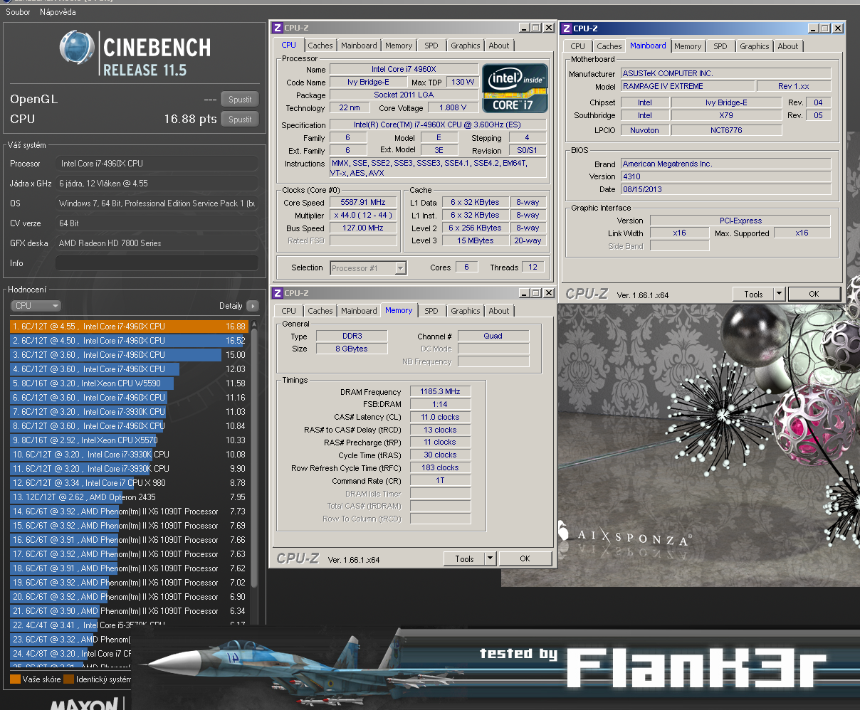The image size is (860, 710).
Task: Run the CPU test with Spustit
Action: pyautogui.click(x=240, y=120)
